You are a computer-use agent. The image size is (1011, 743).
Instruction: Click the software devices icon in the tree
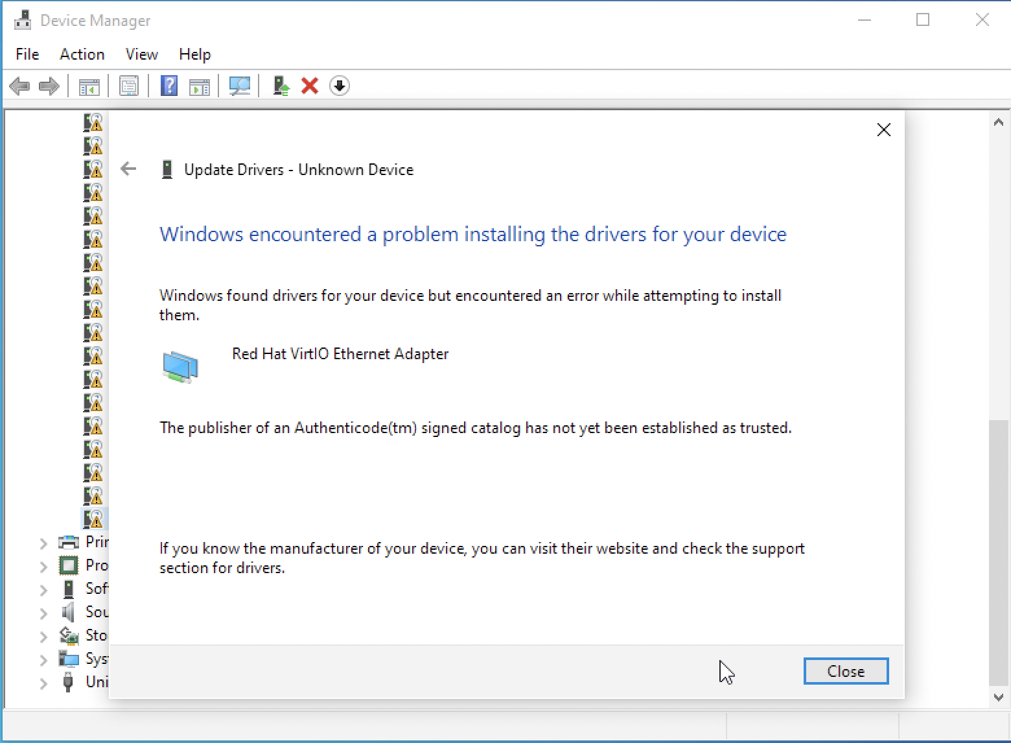click(69, 589)
